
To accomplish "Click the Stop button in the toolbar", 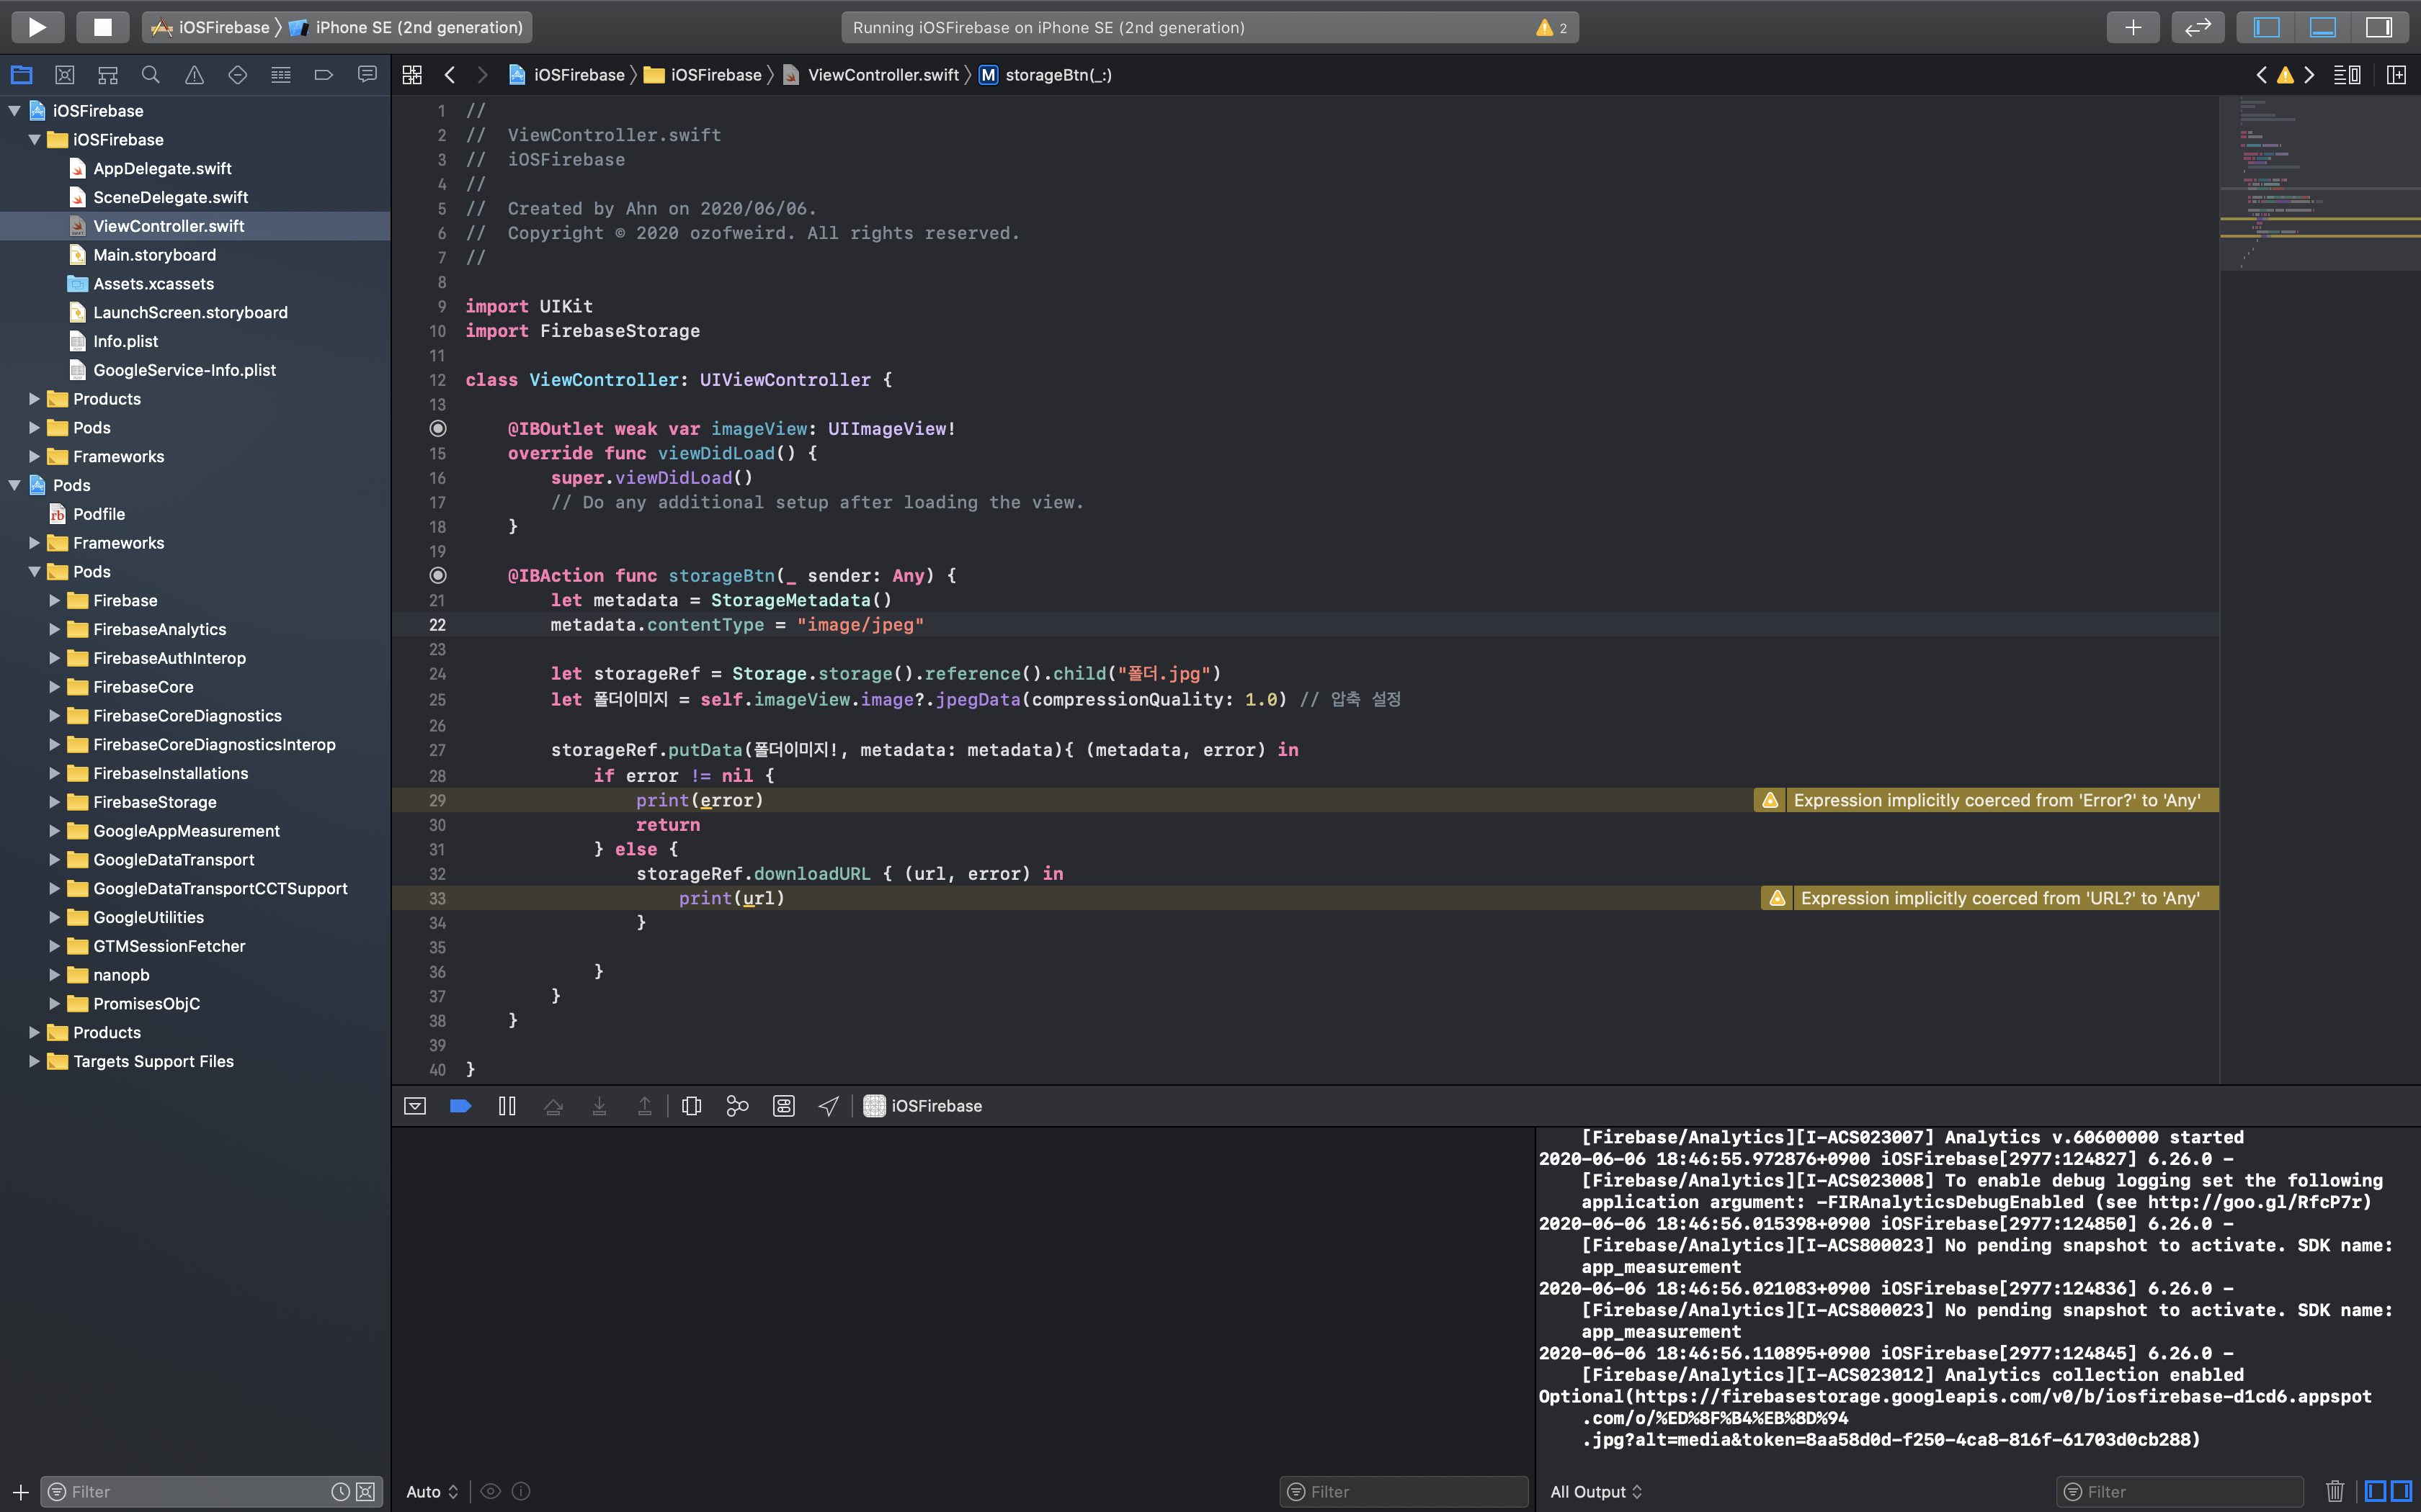I will point(102,27).
